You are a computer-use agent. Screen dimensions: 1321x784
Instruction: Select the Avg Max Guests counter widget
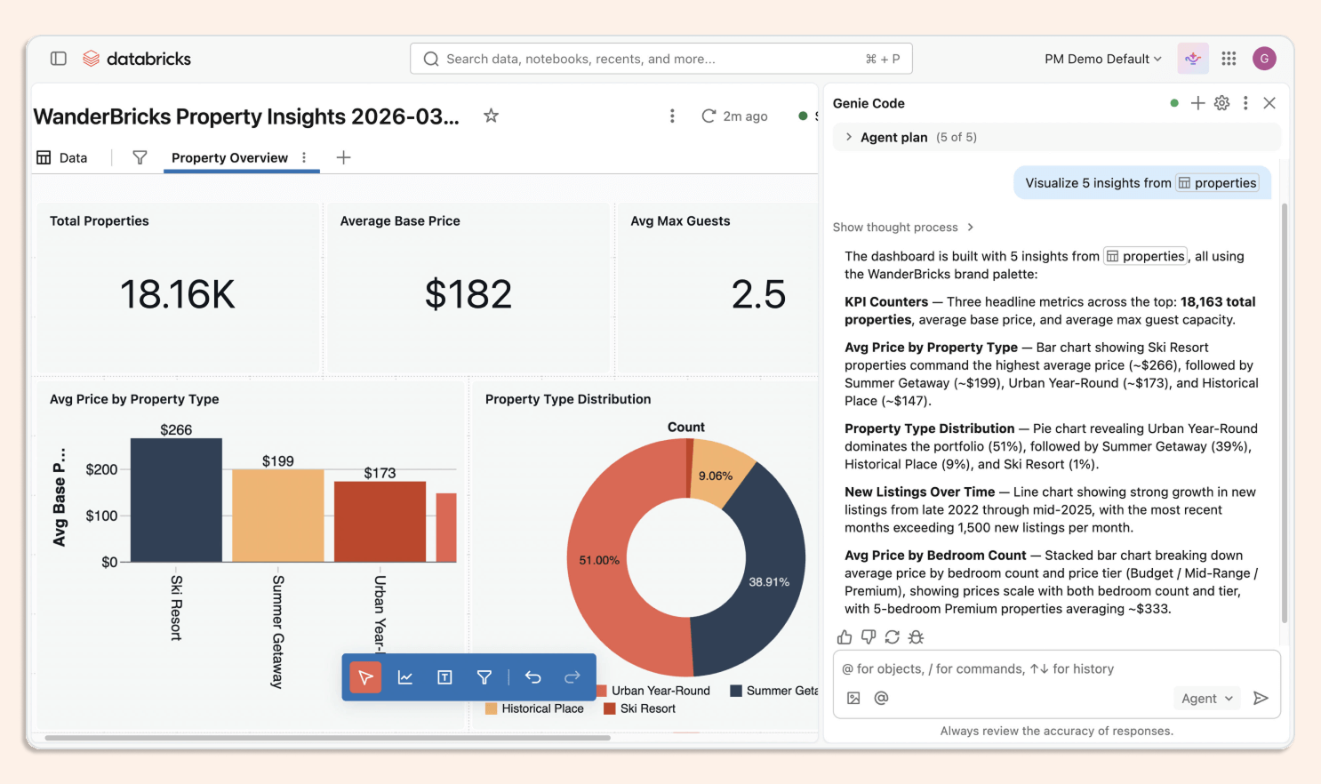pos(717,288)
